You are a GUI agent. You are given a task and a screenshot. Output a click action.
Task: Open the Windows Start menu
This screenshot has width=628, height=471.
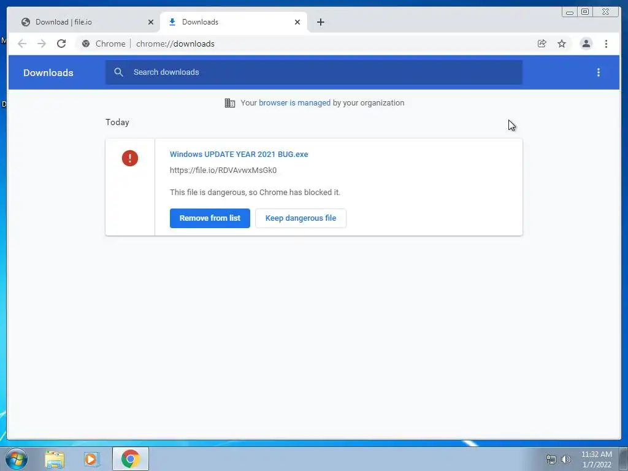[x=17, y=459]
